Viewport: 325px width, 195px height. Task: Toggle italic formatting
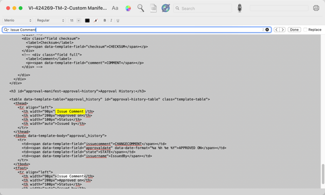pos(111,20)
